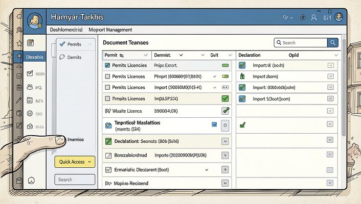Open the Gvit column header dropdown
Viewport: 361px width, 204px height.
pos(230,55)
